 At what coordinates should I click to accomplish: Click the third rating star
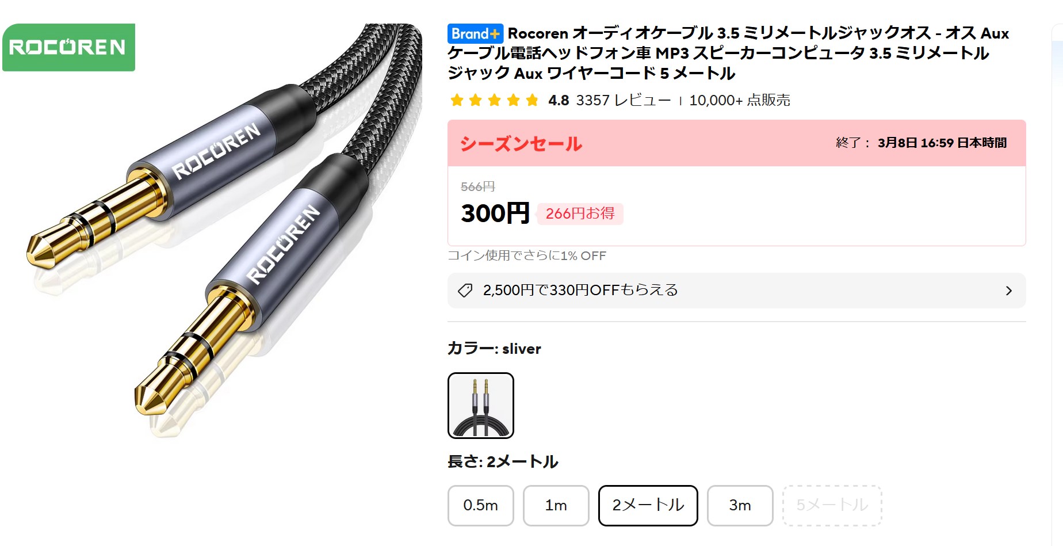click(494, 101)
